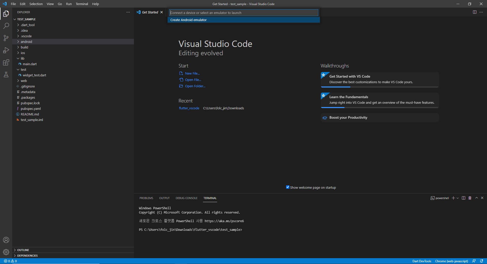This screenshot has width=487, height=264.
Task: Open the Explorer view in activity bar
Action: coord(6,13)
